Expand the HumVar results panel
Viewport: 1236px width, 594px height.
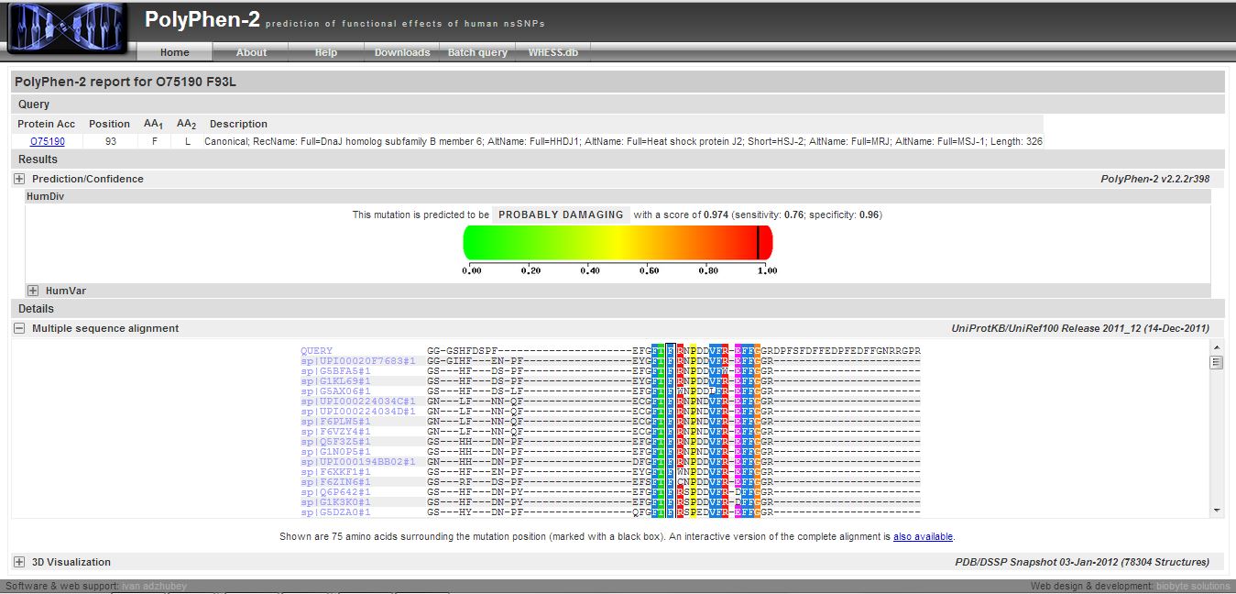coord(33,291)
